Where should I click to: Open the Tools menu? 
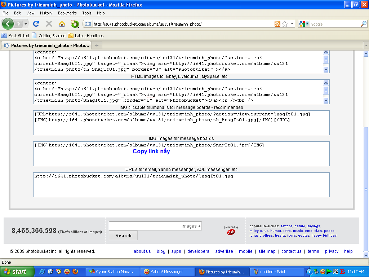click(x=87, y=13)
